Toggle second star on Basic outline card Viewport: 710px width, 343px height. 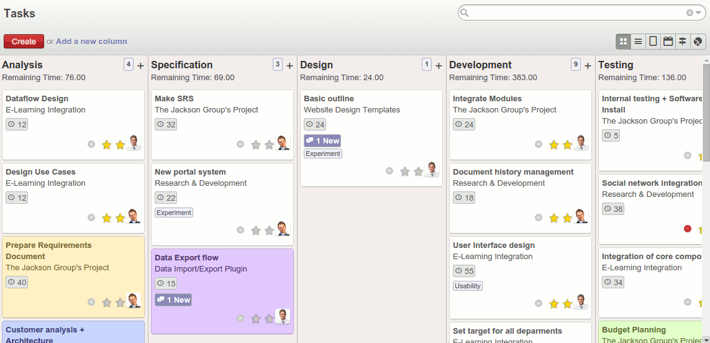click(x=418, y=171)
